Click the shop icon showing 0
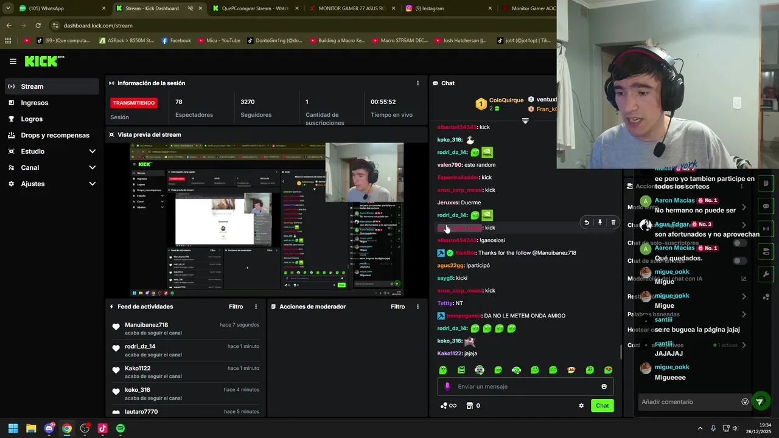779x438 pixels. pyautogui.click(x=473, y=406)
